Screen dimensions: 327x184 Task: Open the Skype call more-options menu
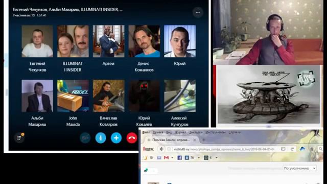[198, 12]
